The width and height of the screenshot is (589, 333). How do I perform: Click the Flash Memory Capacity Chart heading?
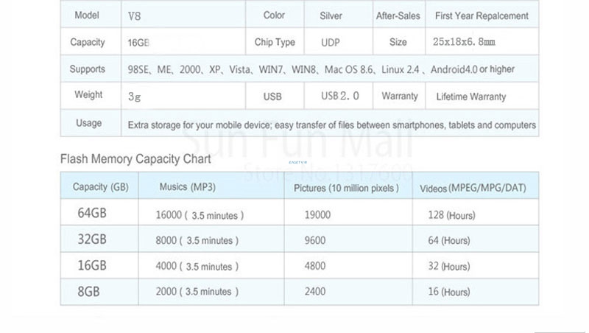click(135, 158)
